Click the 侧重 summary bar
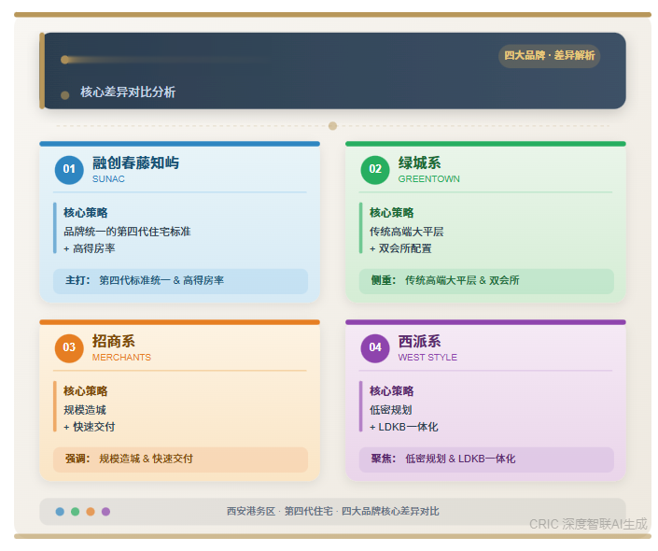The height and width of the screenshot is (551, 658). (x=486, y=281)
